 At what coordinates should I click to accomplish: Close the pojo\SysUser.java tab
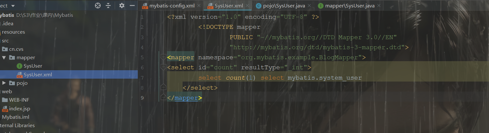[309, 6]
